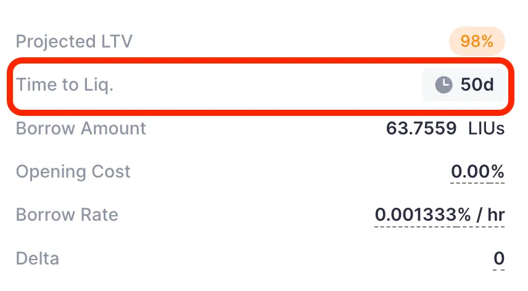Click the Borrow Rate label
The height and width of the screenshot is (291, 528).
(x=67, y=215)
